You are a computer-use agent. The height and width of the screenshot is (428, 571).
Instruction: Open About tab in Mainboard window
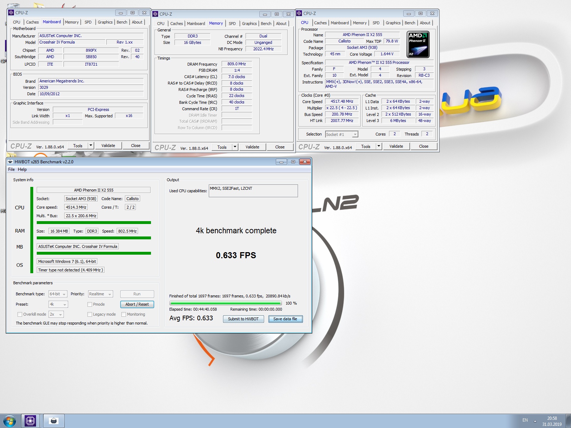137,22
